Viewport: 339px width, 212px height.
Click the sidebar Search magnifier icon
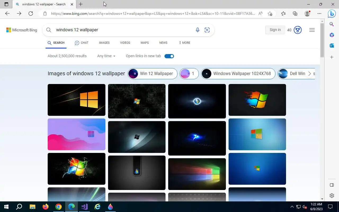tap(332, 24)
